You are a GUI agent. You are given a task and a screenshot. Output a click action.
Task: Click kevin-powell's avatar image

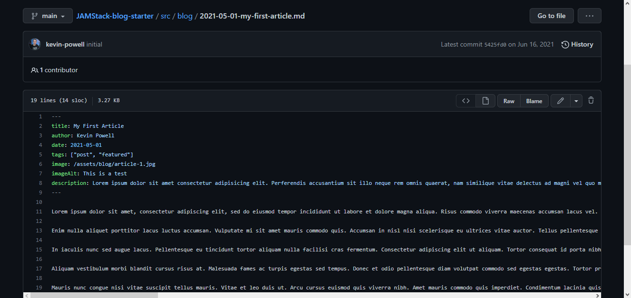coord(35,44)
